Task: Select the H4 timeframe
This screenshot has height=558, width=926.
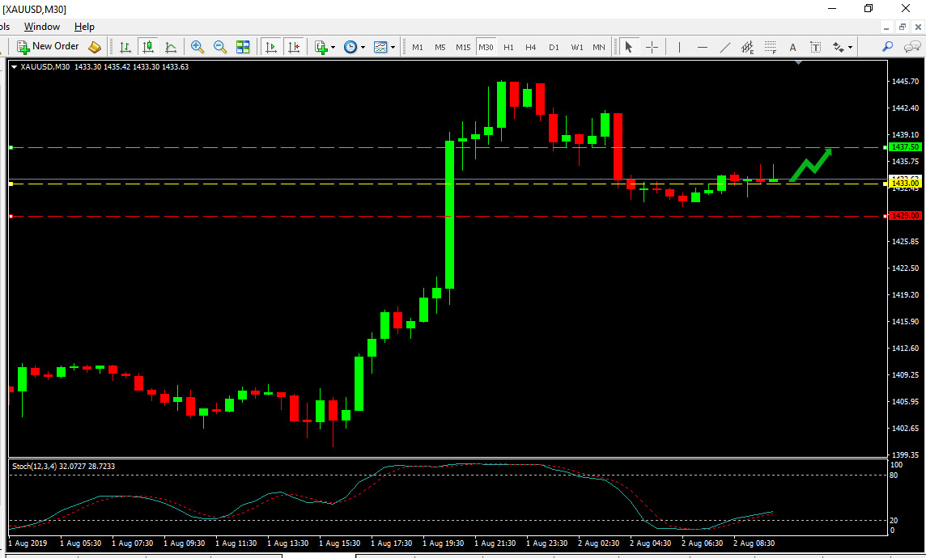Action: pyautogui.click(x=531, y=47)
